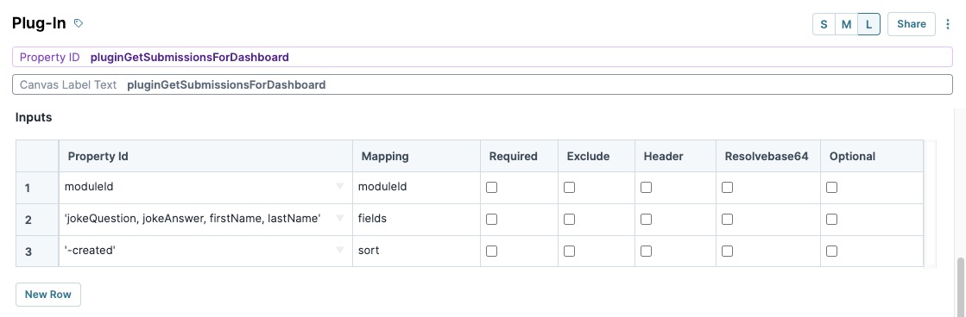
Task: Click the tag icon next to Plug-In title
Action: [79, 23]
